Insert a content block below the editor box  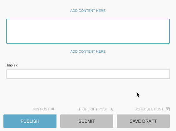pyautogui.click(x=88, y=51)
